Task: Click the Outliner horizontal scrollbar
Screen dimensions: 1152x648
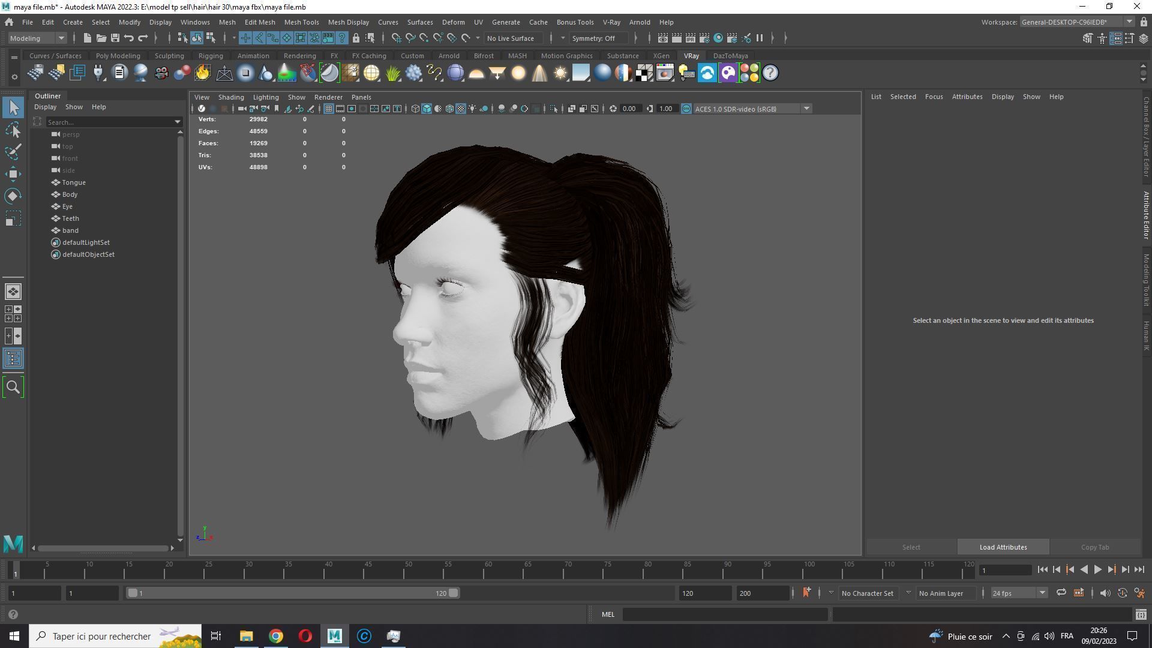Action: point(103,548)
